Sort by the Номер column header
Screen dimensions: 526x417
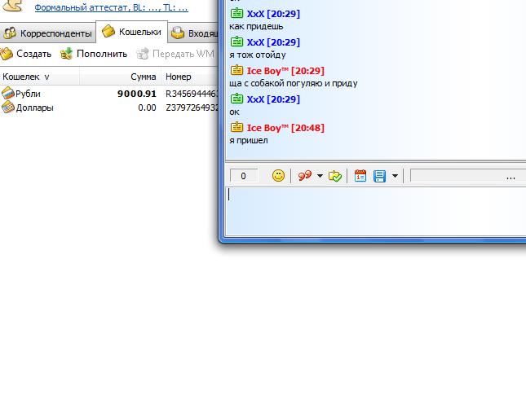pyautogui.click(x=190, y=77)
